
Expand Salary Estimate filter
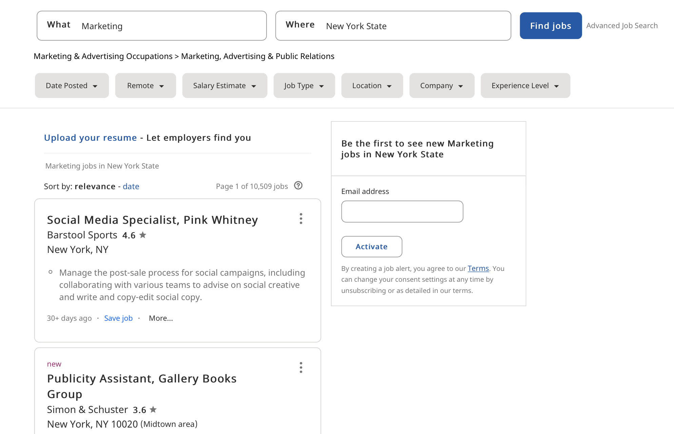point(225,85)
